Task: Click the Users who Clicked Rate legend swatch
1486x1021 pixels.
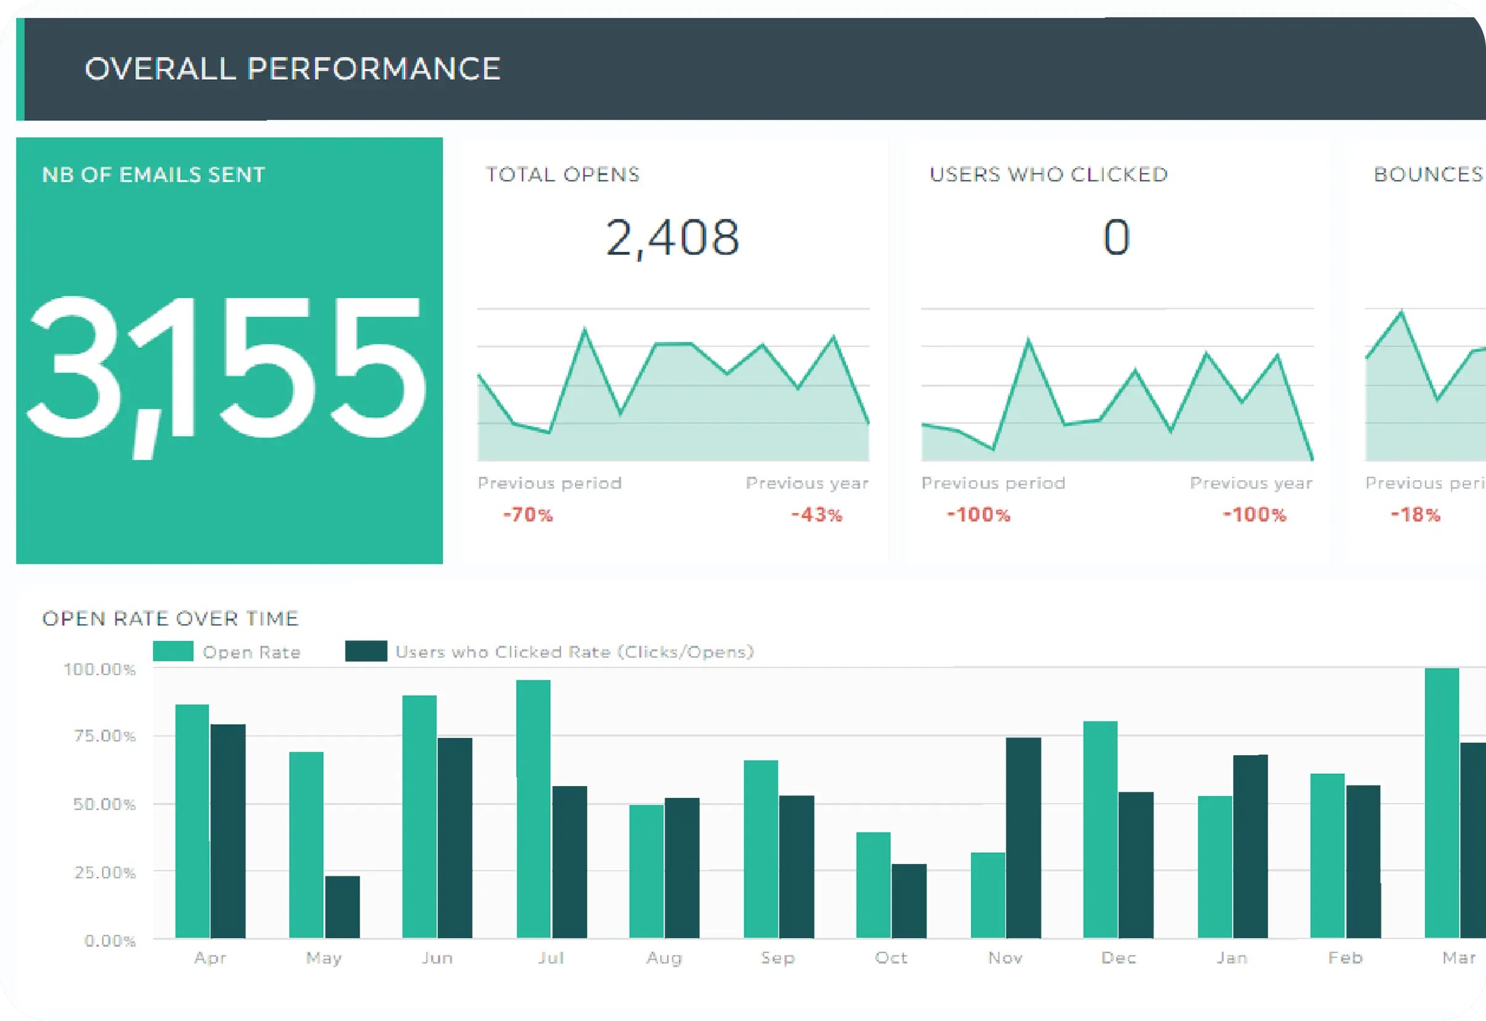Action: point(366,651)
